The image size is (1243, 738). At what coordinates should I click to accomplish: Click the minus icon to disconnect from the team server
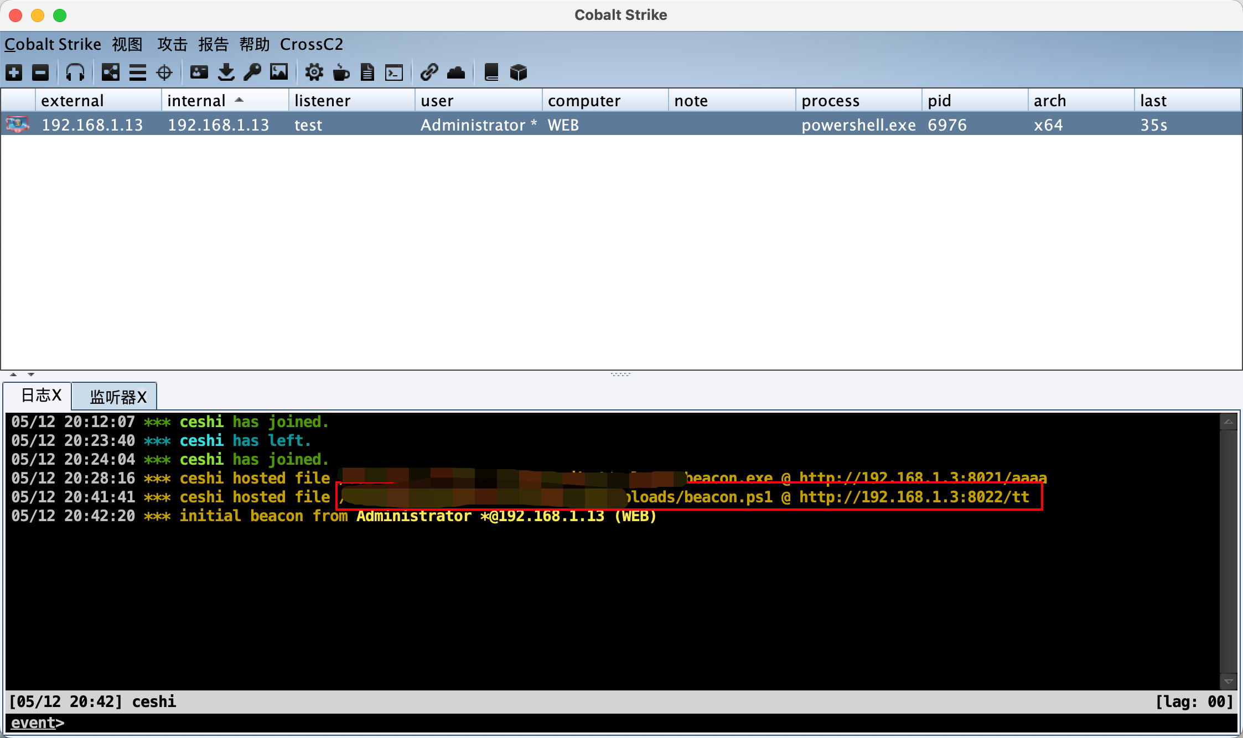pos(40,72)
